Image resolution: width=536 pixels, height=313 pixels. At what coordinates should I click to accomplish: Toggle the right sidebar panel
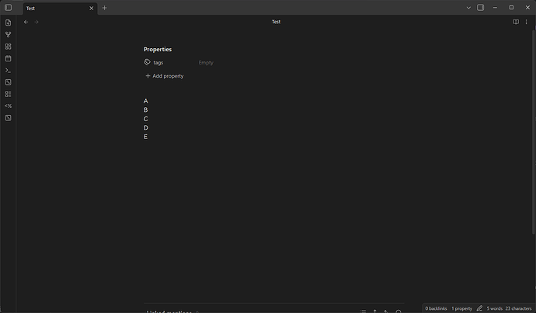(480, 8)
